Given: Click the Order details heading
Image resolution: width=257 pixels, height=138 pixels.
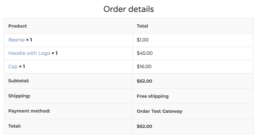Looking at the screenshot, I should [x=128, y=9].
